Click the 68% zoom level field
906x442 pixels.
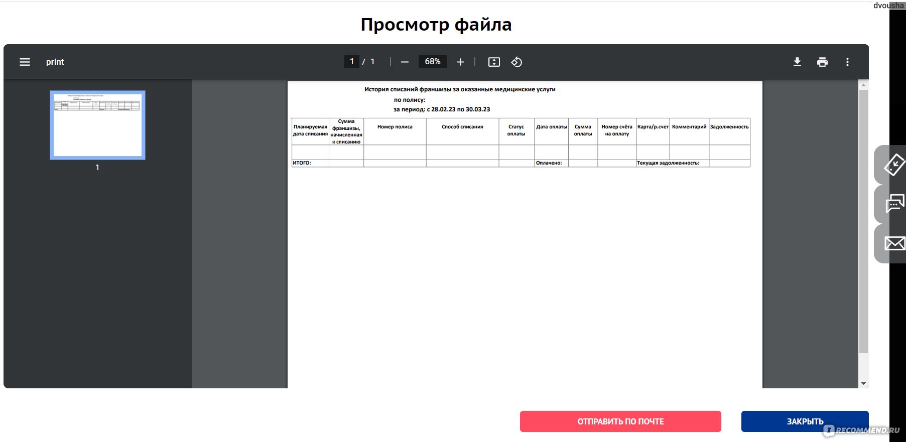432,61
